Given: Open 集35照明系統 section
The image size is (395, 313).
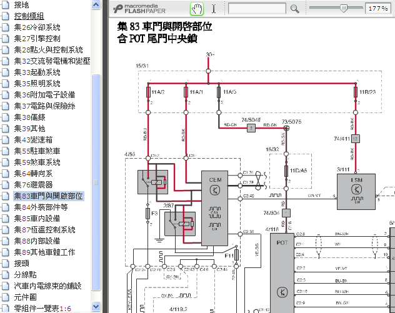Looking at the screenshot, I should pyautogui.click(x=37, y=84).
